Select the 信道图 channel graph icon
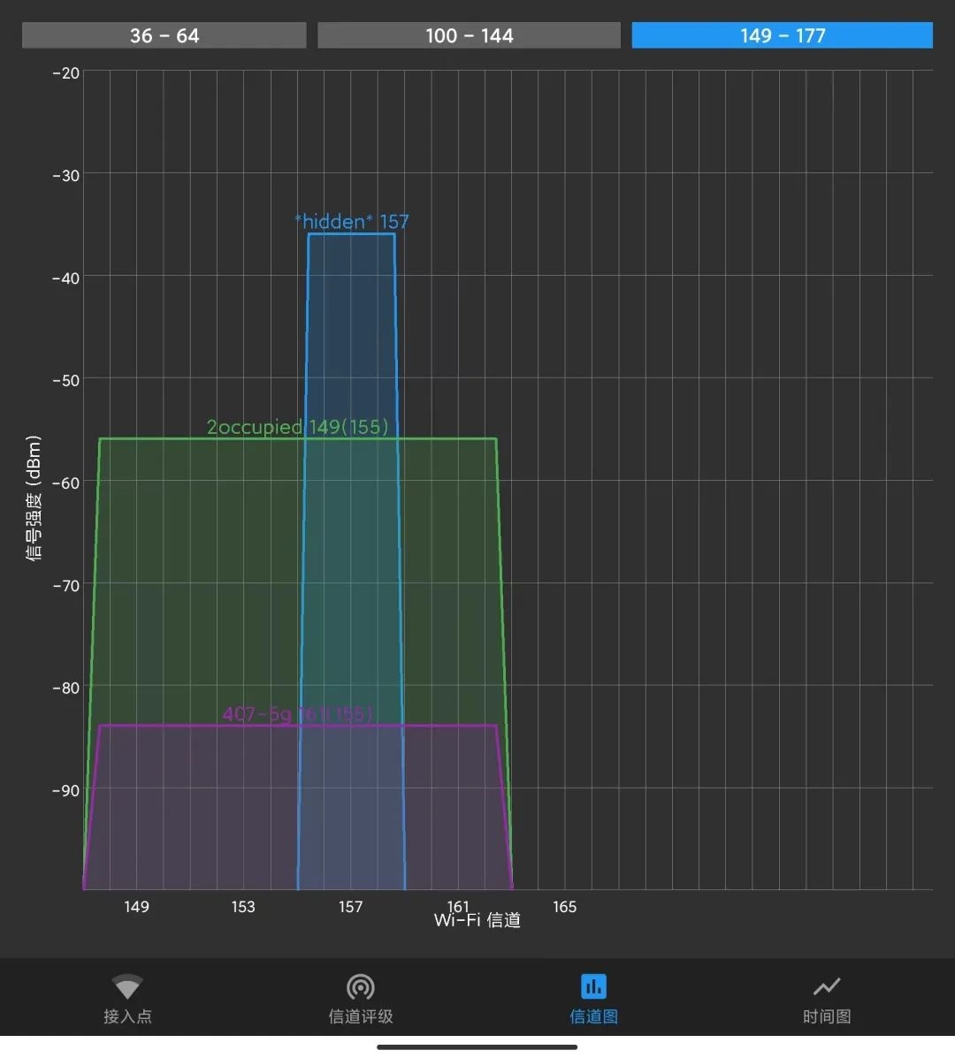 click(594, 986)
